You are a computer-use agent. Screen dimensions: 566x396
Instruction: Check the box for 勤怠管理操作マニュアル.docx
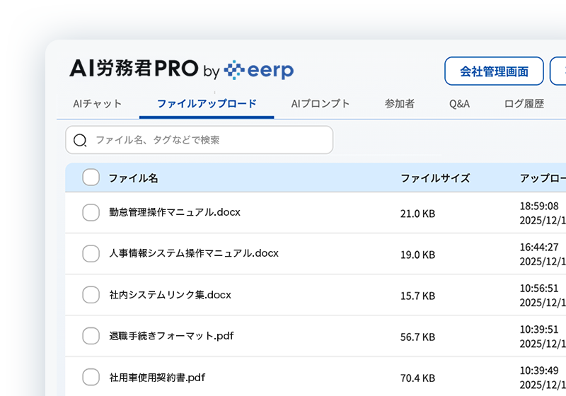click(x=91, y=212)
